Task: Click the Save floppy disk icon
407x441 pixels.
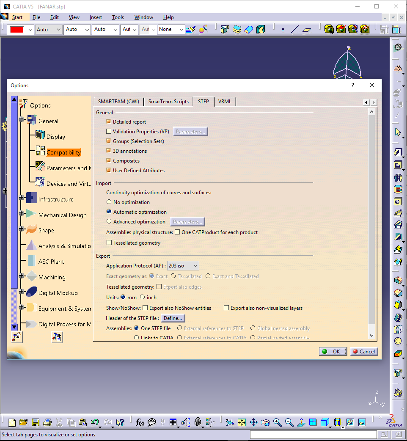Action: click(36, 422)
